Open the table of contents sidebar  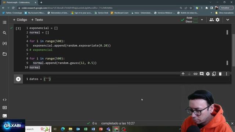(4, 22)
